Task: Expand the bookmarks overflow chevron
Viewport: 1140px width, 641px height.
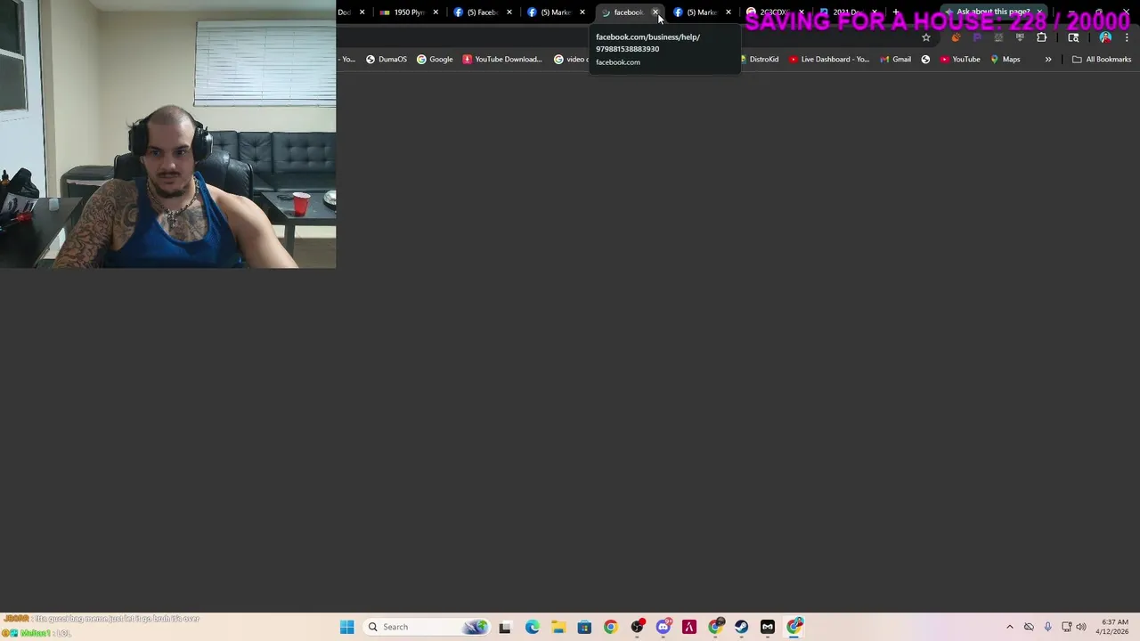Action: [1048, 60]
